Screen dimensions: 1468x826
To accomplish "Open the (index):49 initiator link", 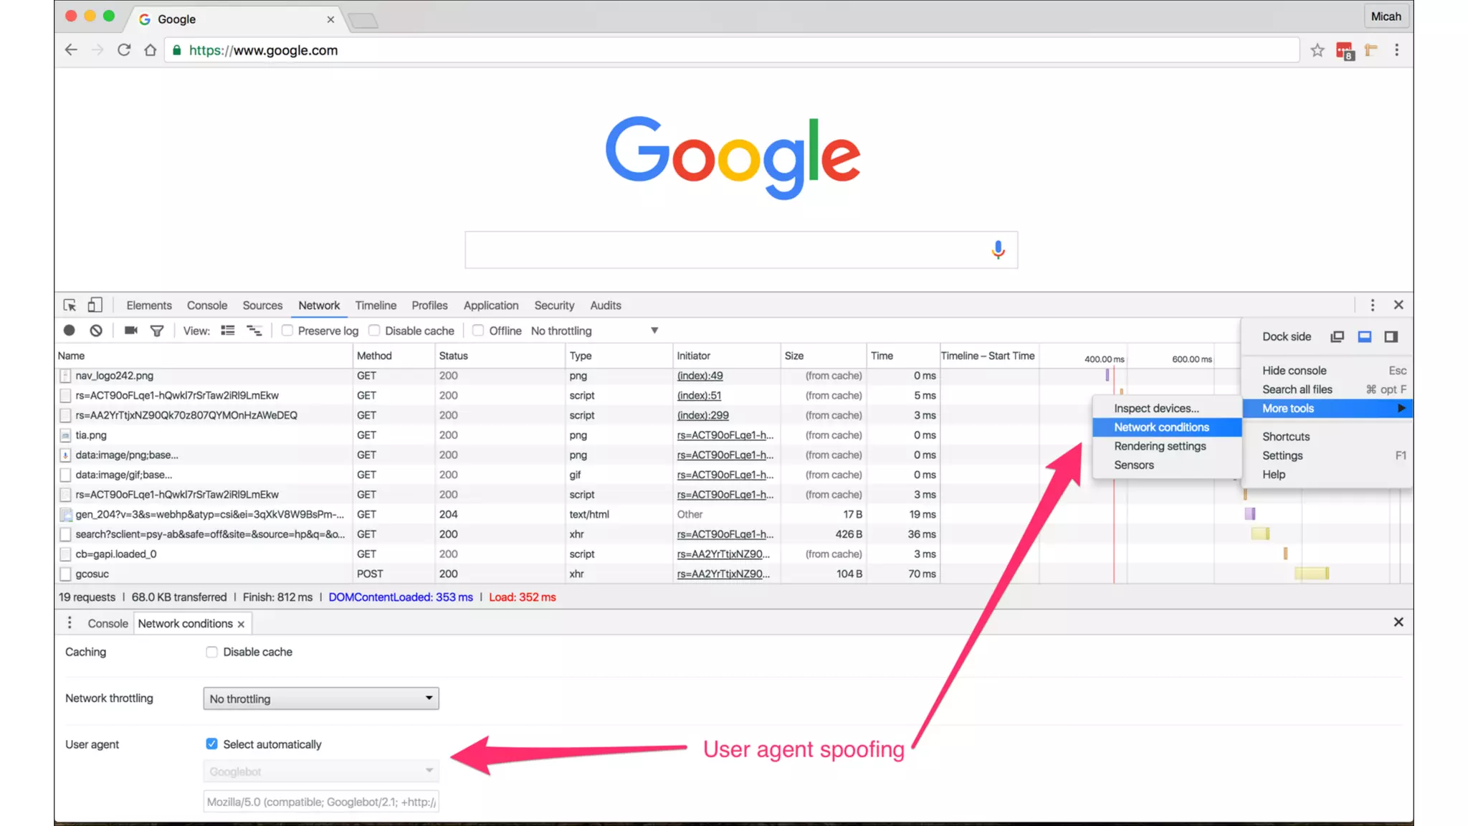I will (x=700, y=376).
